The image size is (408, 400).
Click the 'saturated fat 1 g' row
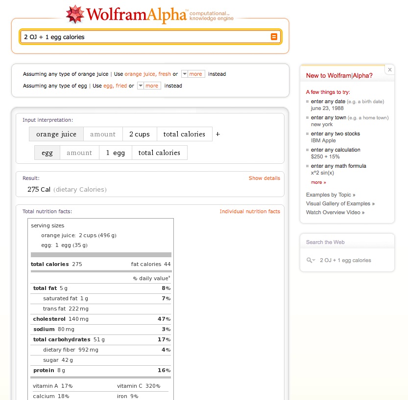pos(101,298)
